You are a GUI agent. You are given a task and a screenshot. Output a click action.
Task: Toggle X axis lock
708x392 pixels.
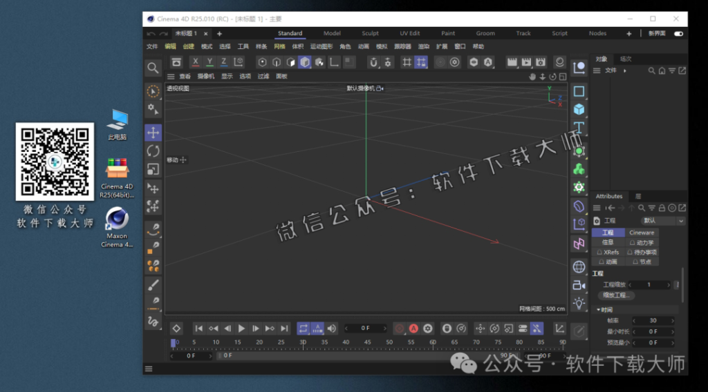pyautogui.click(x=196, y=62)
